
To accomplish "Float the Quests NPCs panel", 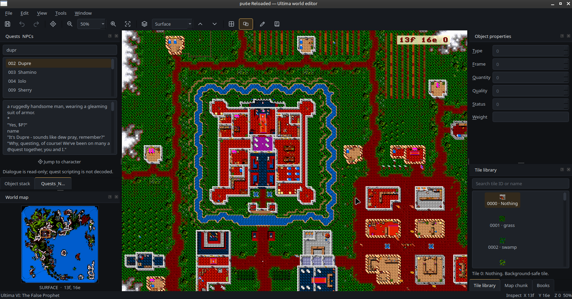I will tap(110, 36).
